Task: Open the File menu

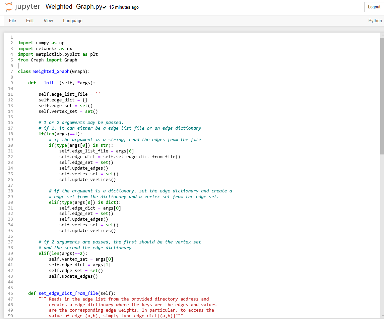Action: click(12, 20)
